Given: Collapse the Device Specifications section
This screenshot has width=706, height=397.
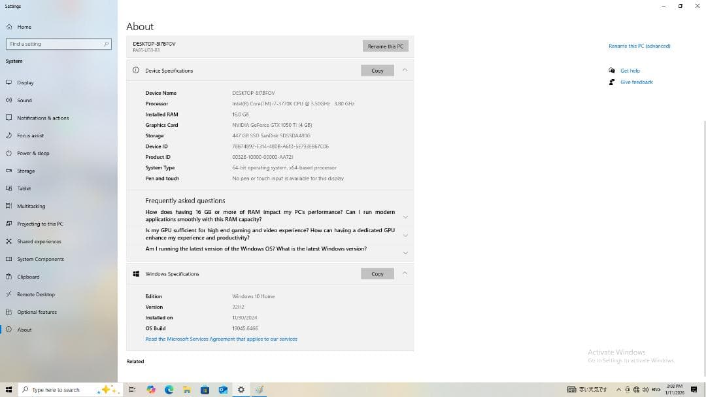Looking at the screenshot, I should (x=405, y=70).
